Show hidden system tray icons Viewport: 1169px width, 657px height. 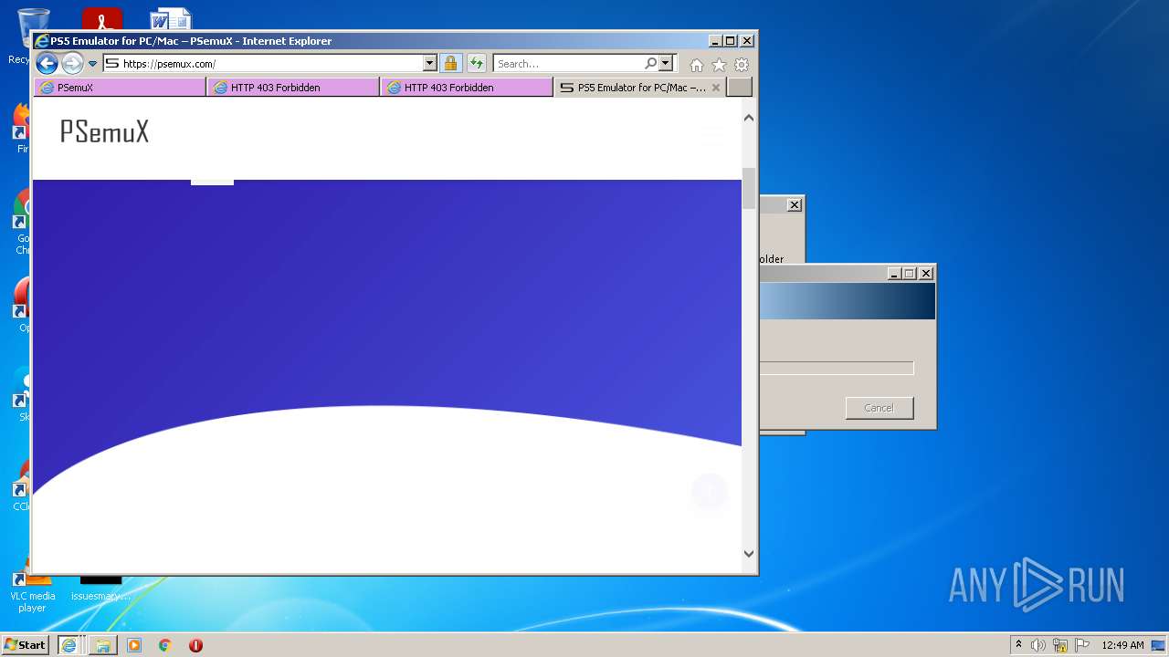pos(1018,645)
